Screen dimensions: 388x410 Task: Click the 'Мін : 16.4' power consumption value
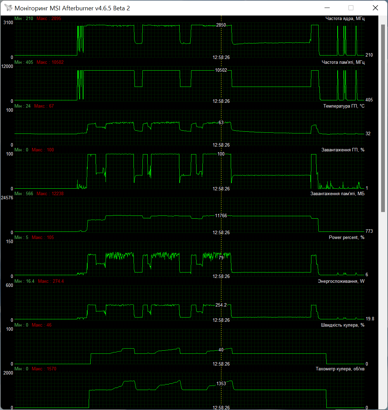[24, 281]
